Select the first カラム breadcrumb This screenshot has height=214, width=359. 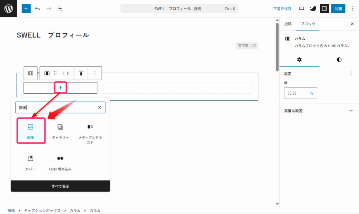[x=75, y=210]
